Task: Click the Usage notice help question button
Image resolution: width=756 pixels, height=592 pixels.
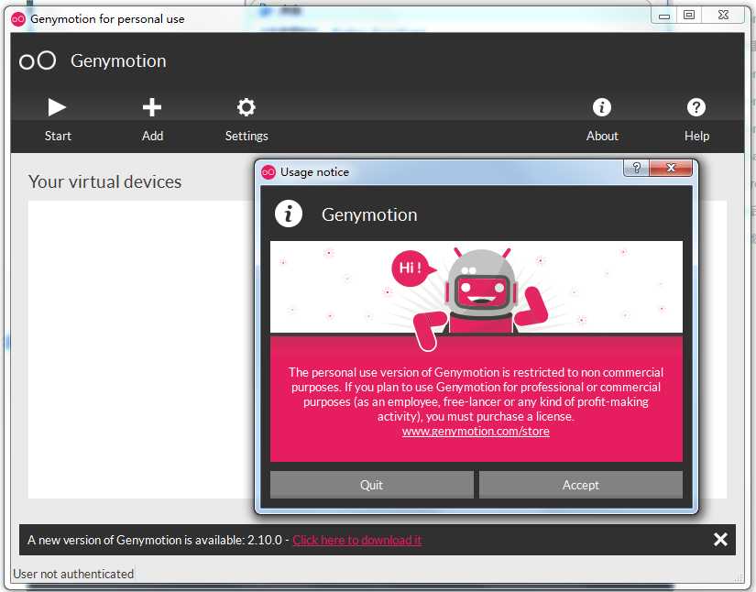Action: pyautogui.click(x=637, y=168)
